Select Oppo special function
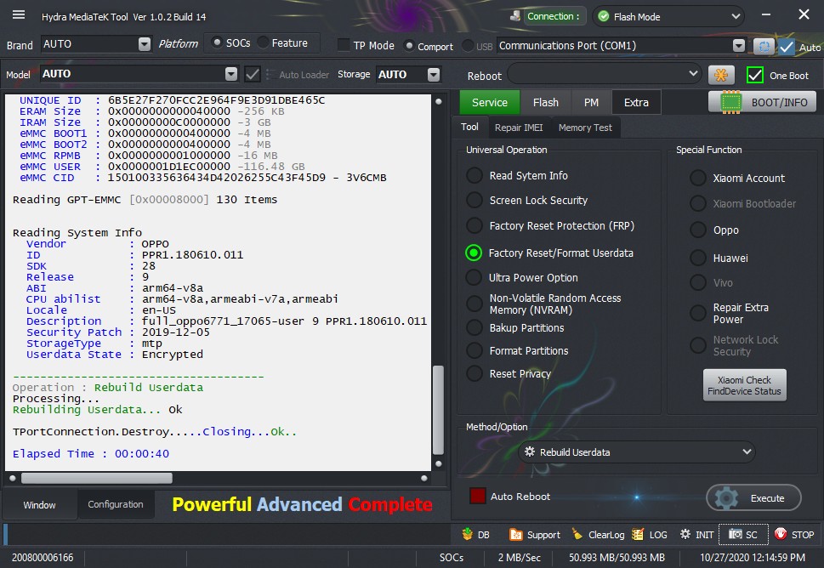 click(x=698, y=230)
